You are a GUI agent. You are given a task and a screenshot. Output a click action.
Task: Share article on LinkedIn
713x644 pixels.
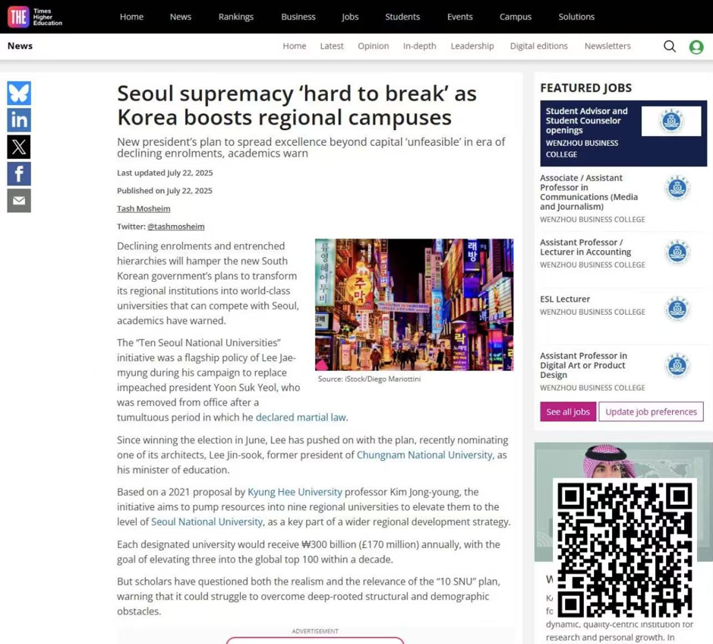(19, 120)
